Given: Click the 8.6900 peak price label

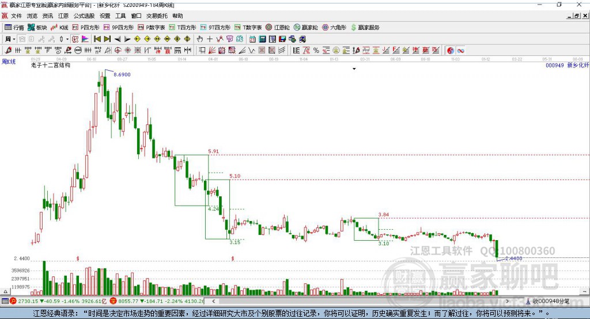Looking at the screenshot, I should pos(122,74).
